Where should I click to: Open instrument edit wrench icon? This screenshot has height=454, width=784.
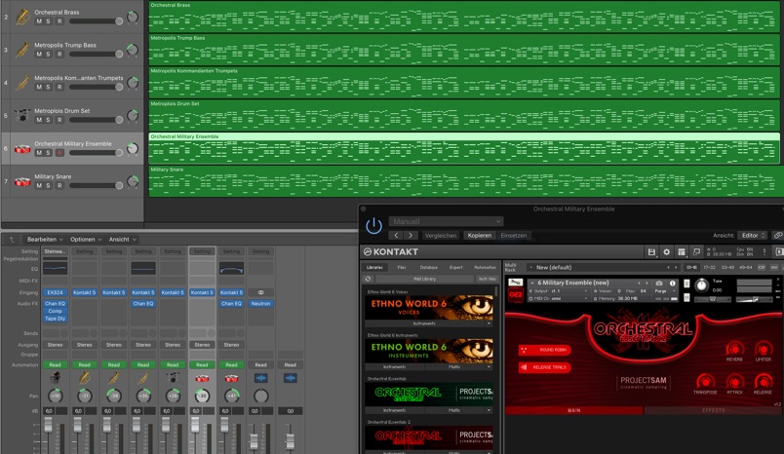pos(516,283)
